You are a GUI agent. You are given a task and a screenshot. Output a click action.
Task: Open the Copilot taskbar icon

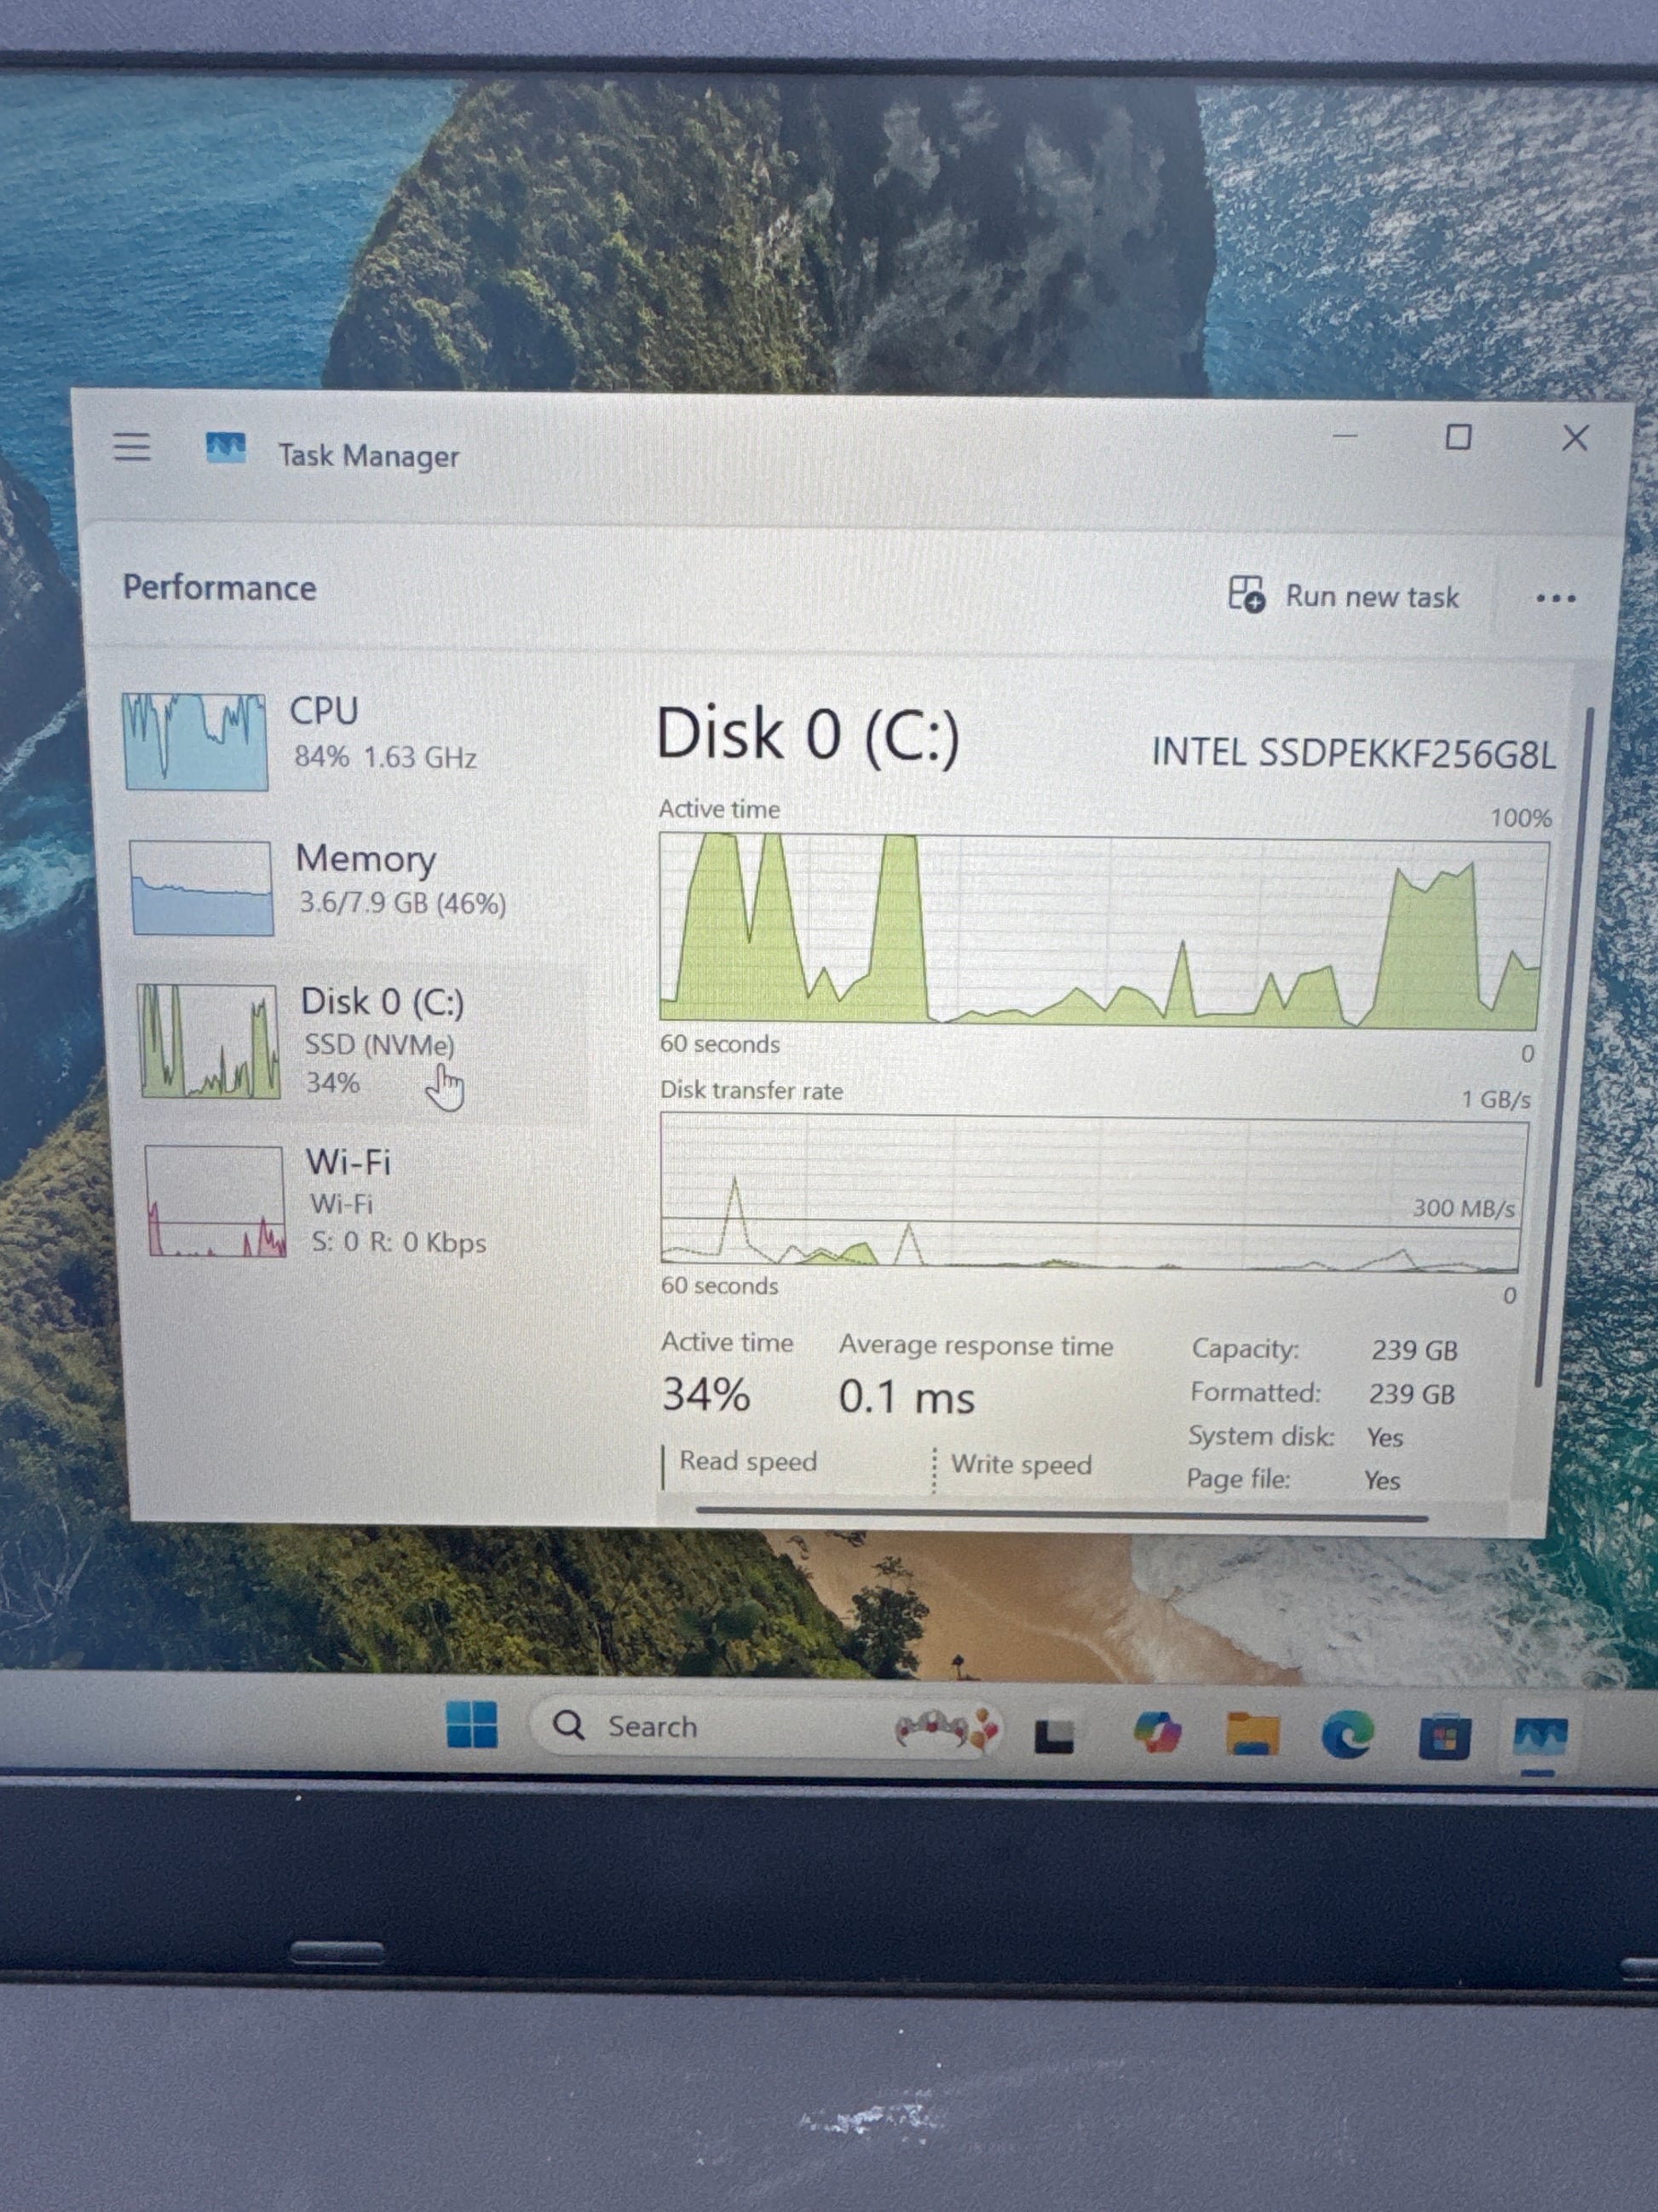(1157, 1733)
